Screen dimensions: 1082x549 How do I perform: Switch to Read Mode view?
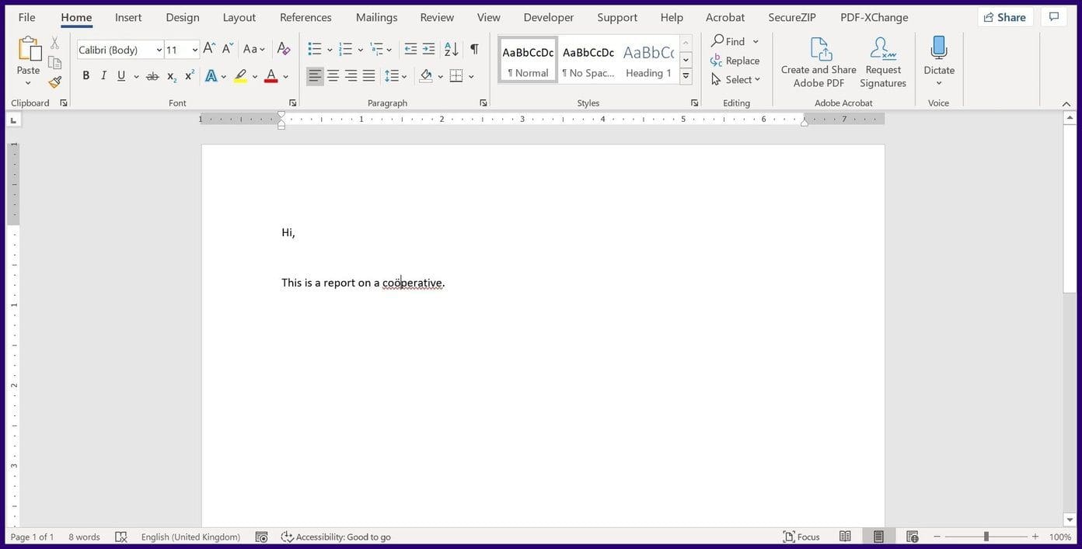point(845,537)
